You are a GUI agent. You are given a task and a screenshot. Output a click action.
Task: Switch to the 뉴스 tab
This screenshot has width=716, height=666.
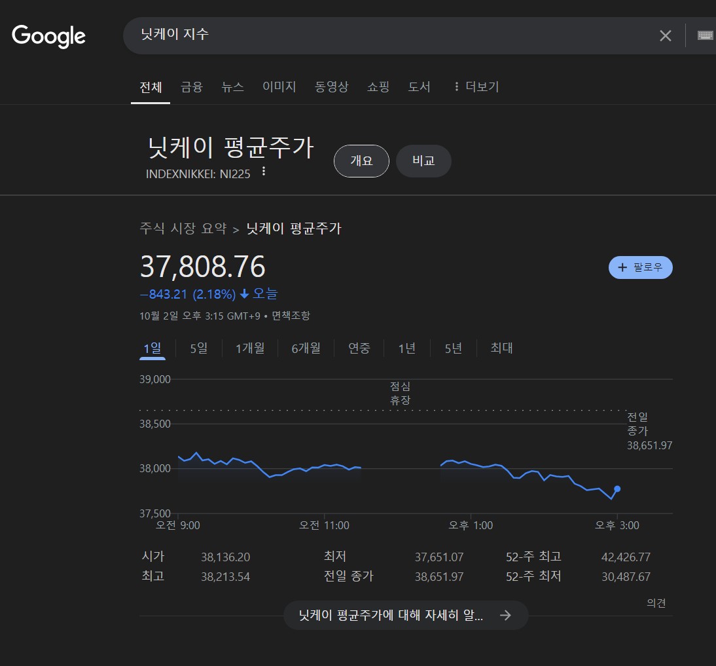pyautogui.click(x=232, y=86)
